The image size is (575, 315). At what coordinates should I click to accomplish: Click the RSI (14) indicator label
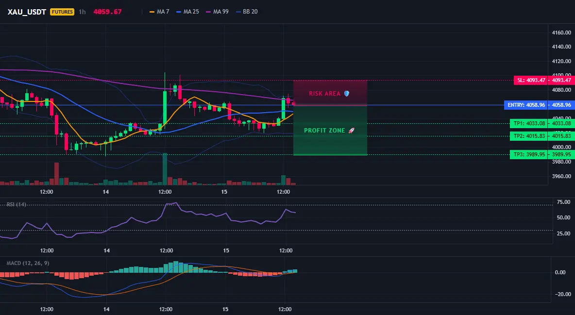click(x=17, y=204)
